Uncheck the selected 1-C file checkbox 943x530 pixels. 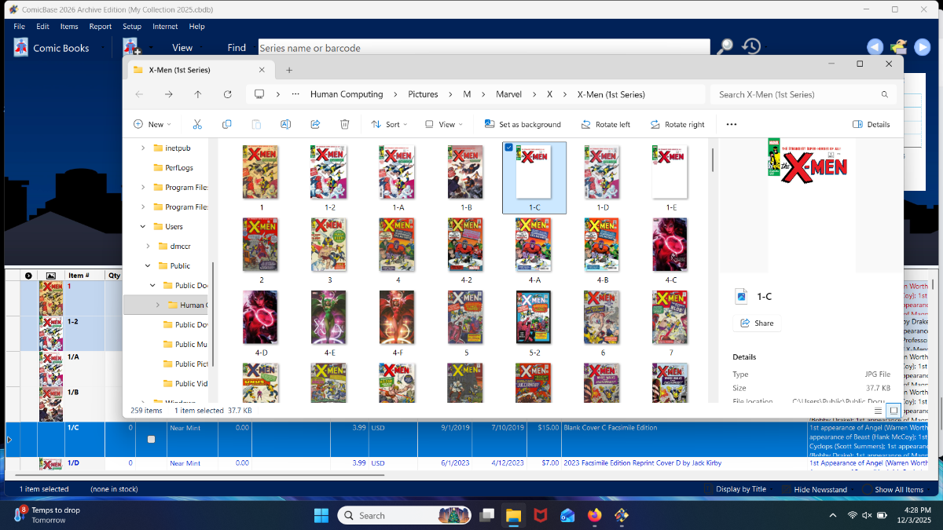tap(508, 148)
